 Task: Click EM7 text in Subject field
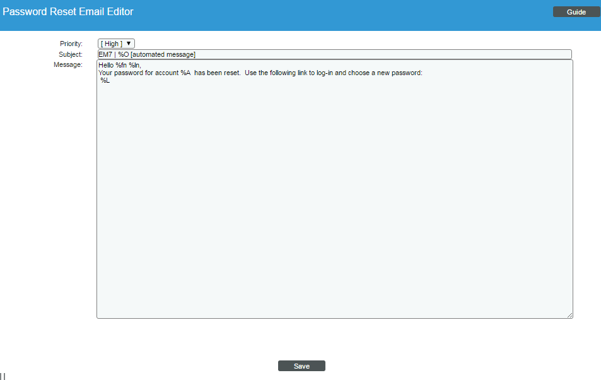pyautogui.click(x=105, y=55)
